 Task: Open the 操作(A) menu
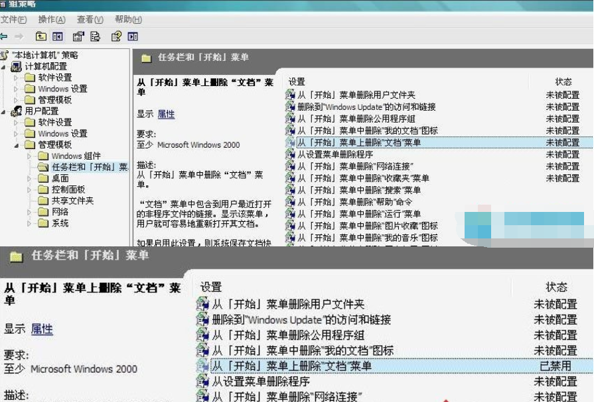coord(52,20)
